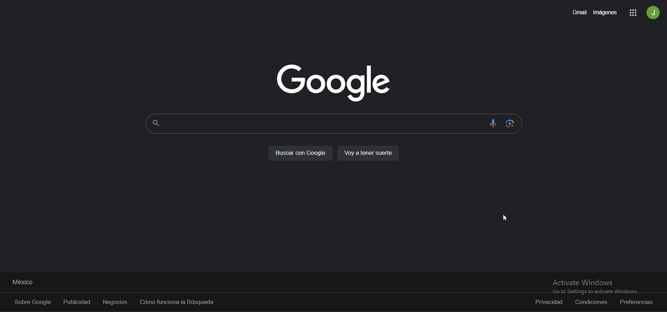Image resolution: width=667 pixels, height=312 pixels.
Task: Open the Publicidad footer link
Action: point(77,302)
